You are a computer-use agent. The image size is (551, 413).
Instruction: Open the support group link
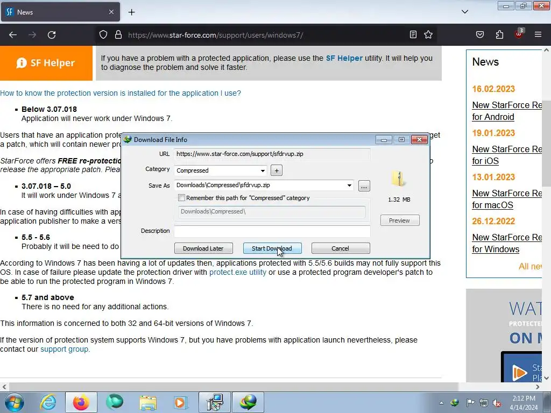point(65,349)
